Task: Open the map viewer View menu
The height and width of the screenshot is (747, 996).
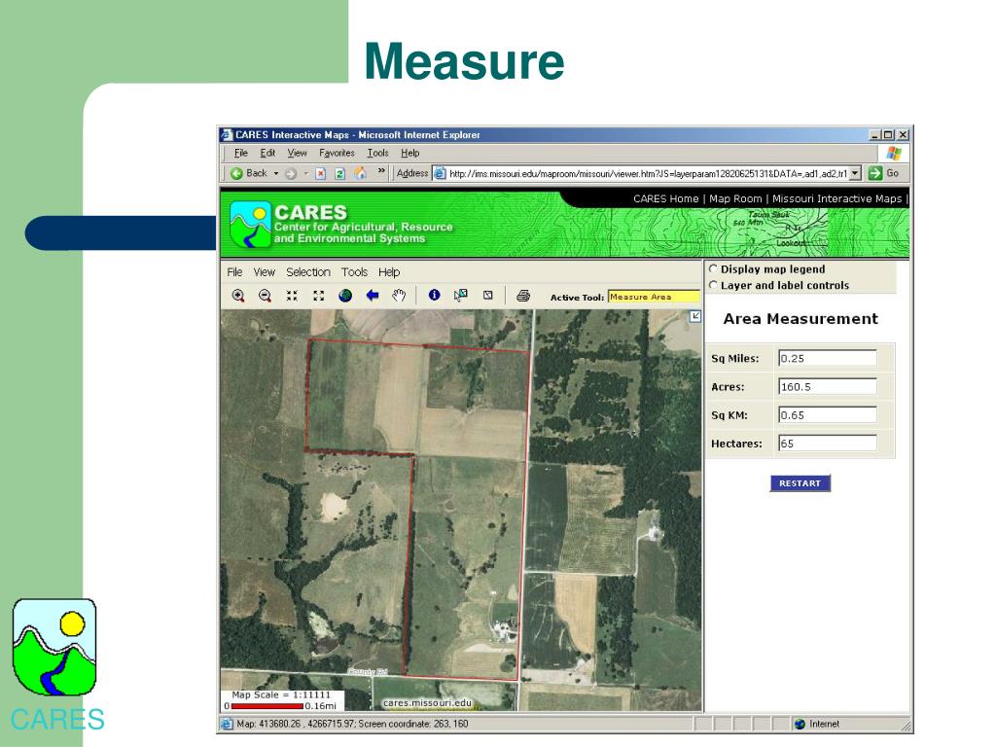Action: tap(265, 272)
